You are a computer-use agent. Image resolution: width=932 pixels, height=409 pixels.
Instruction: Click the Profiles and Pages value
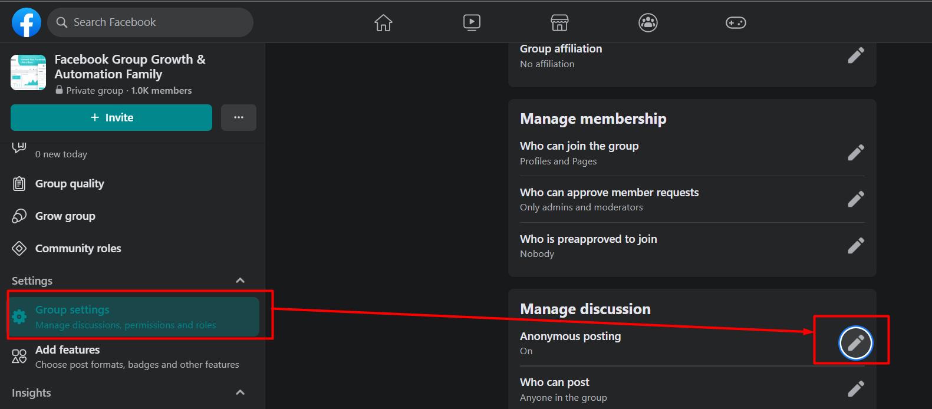pyautogui.click(x=558, y=161)
